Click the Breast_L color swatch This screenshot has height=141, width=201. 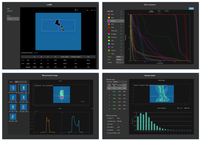pos(109,21)
